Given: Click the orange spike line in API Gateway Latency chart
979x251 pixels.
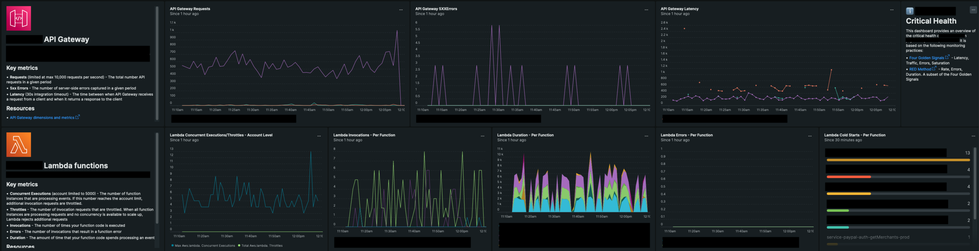Looking at the screenshot, I should (x=829, y=80).
